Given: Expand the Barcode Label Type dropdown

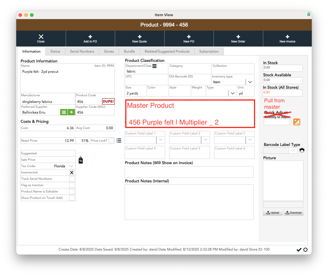Looking at the screenshot, I should pos(293,151).
